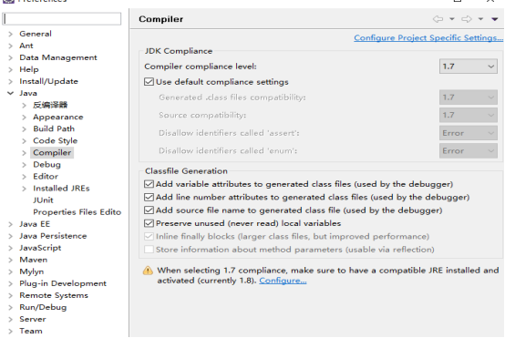Click the Configure link in warning message
Screen dimensions: 505x338
point(283,281)
